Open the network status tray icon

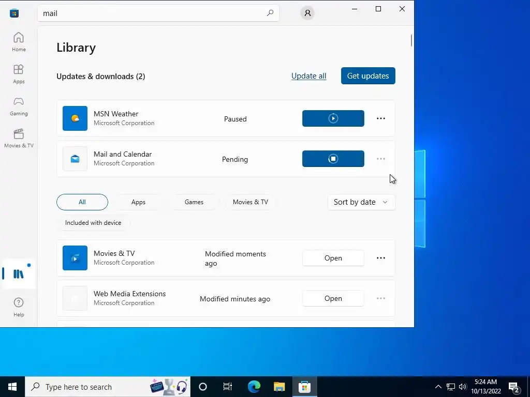pyautogui.click(x=451, y=387)
